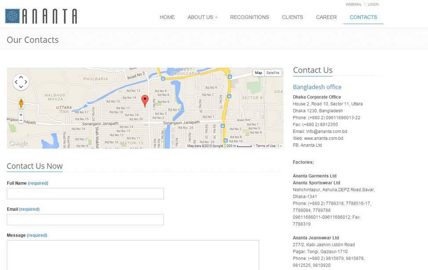Pan the map right using arrow control
The height and width of the screenshot is (270, 428).
(x=26, y=82)
